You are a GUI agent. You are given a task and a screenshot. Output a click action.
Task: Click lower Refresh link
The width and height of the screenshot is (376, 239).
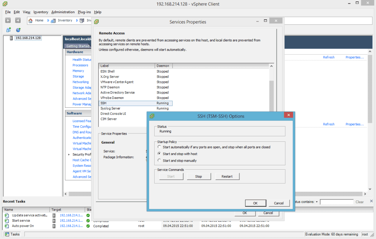pyautogui.click(x=329, y=124)
